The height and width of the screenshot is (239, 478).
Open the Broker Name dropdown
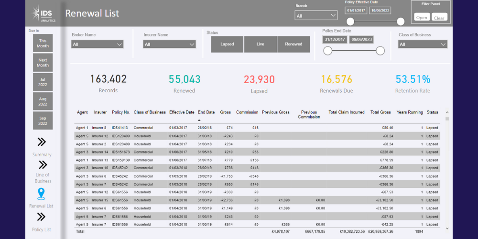(98, 44)
